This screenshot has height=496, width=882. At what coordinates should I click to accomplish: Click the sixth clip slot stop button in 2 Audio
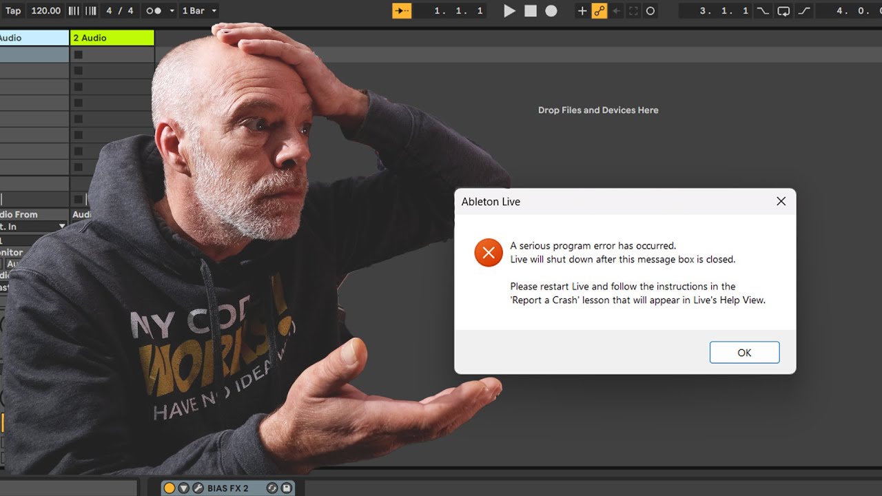78,135
